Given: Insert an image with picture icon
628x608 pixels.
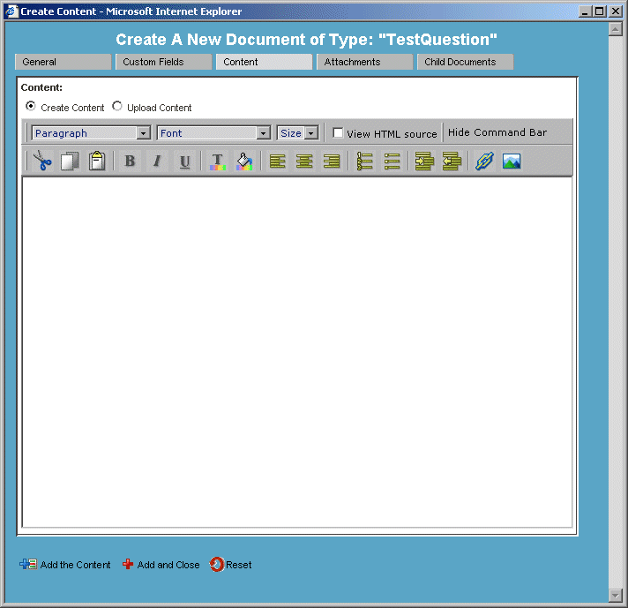Looking at the screenshot, I should click(x=512, y=161).
